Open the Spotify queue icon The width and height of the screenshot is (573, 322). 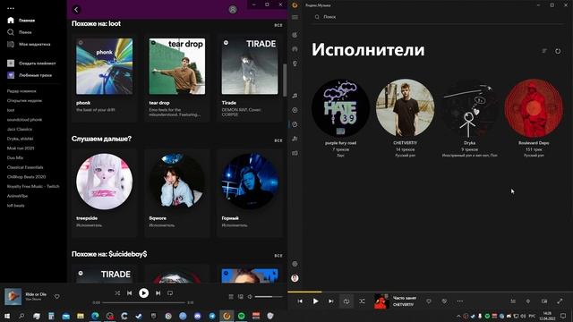[231, 297]
